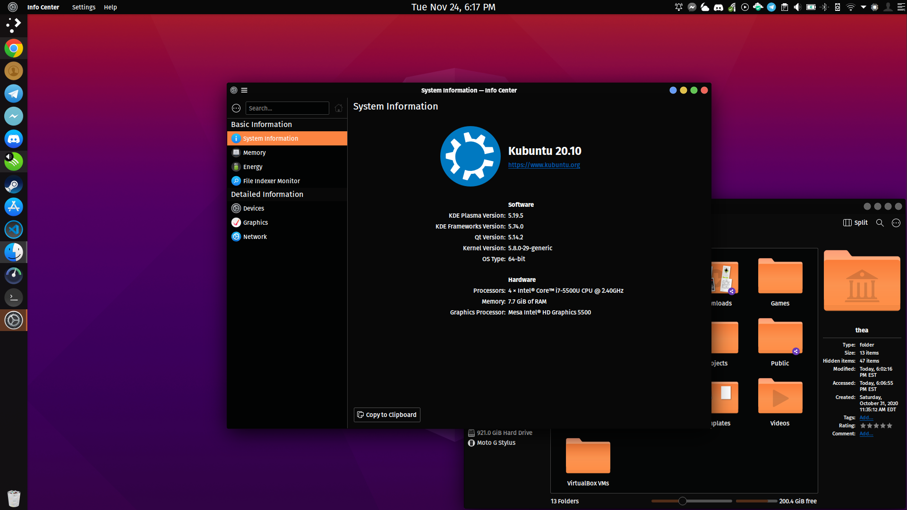This screenshot has width=907, height=510.
Task: Select Devices under Detailed Information
Action: (287, 208)
